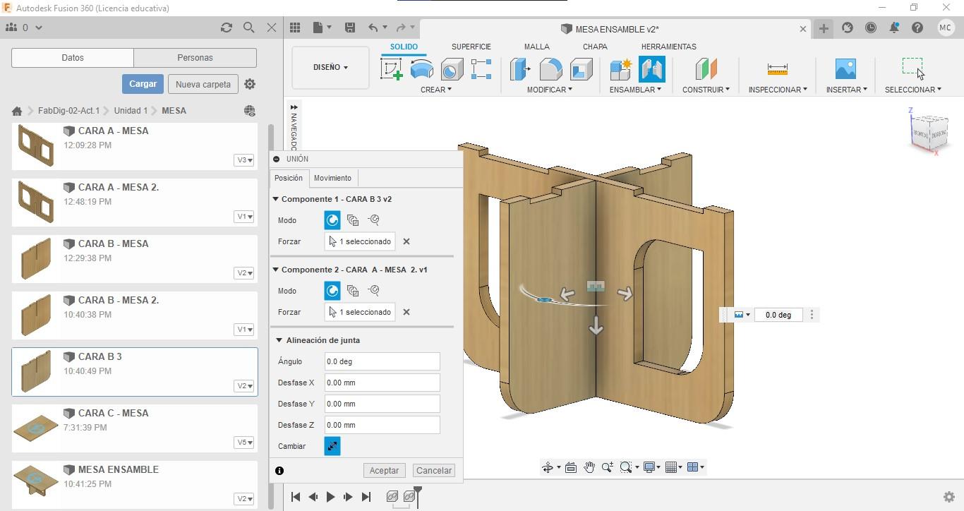Viewport: 964px width, 511px height.
Task: Expand the ENSAMBLAR menu
Action: (x=636, y=90)
